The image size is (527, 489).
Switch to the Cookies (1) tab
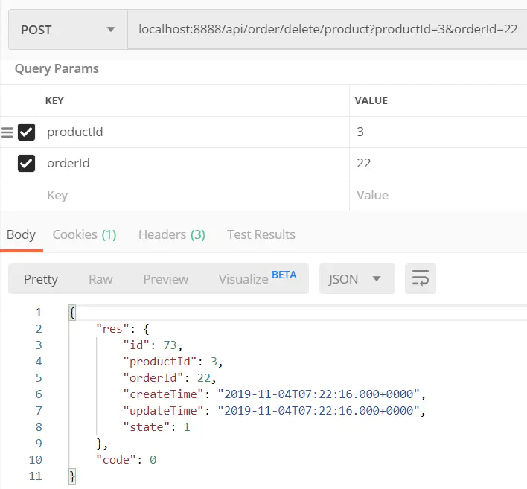pos(84,234)
